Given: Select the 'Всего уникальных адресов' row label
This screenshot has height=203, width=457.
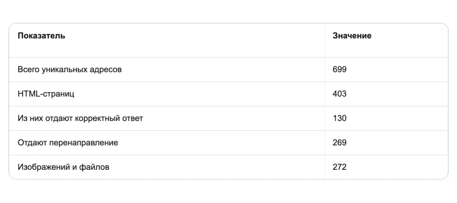Looking at the screenshot, I should (70, 70).
